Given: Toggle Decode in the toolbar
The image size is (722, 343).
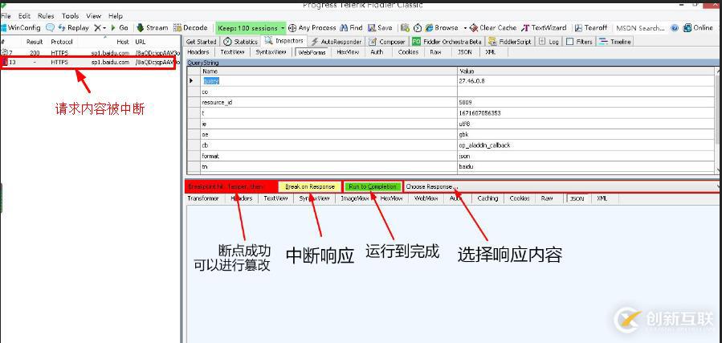Looking at the screenshot, I should [190, 27].
